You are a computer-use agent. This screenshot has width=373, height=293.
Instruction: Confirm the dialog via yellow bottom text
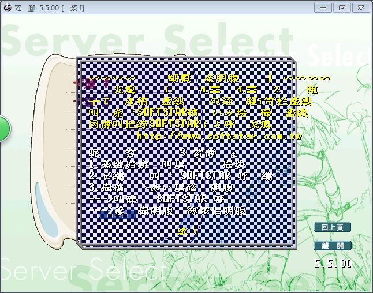coord(187,231)
